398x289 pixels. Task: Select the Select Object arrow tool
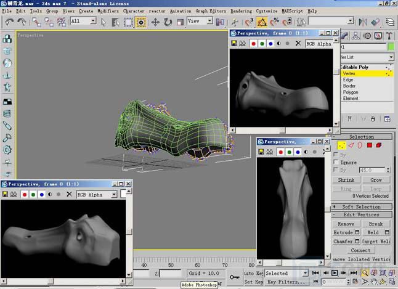[x=104, y=22]
